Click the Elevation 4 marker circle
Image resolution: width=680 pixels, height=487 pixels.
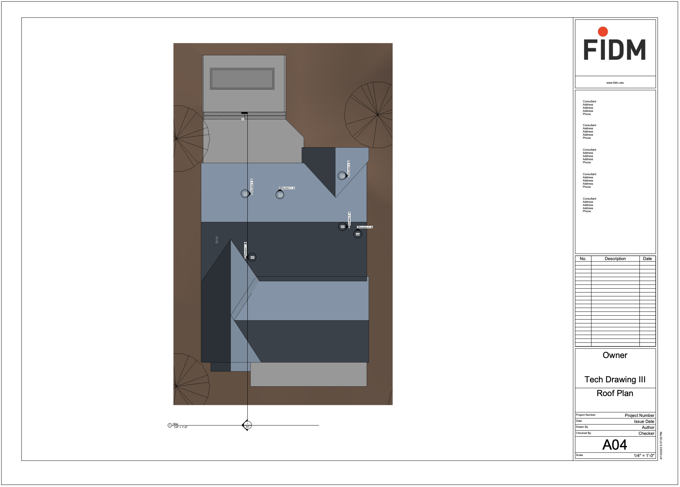(x=342, y=176)
